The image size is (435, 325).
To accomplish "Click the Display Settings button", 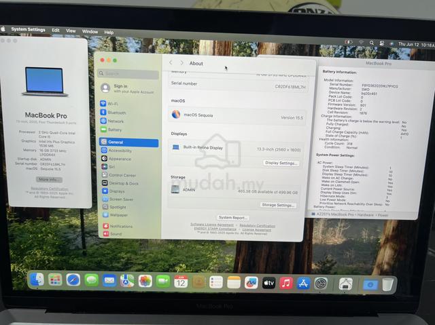I will point(281,163).
